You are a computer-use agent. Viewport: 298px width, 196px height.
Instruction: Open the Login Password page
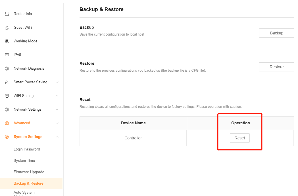tap(27, 149)
